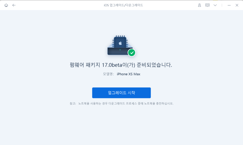Go to the home screen icon
Screen dimensions: 243x145
pyautogui.click(x=6, y=5)
